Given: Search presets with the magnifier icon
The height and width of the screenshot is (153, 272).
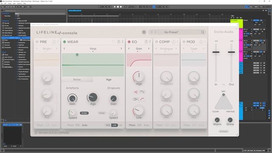Looking at the screenshot, I should click(203, 32).
